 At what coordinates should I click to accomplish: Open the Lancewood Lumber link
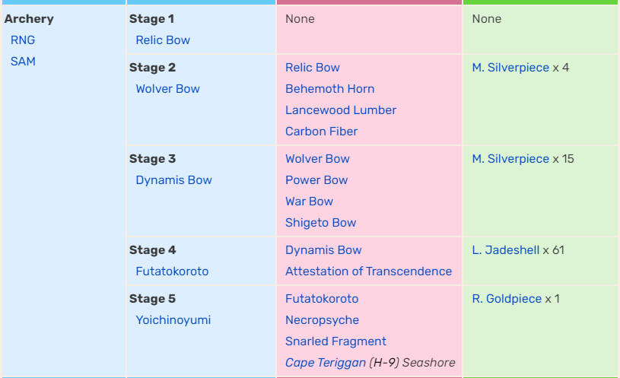341,110
